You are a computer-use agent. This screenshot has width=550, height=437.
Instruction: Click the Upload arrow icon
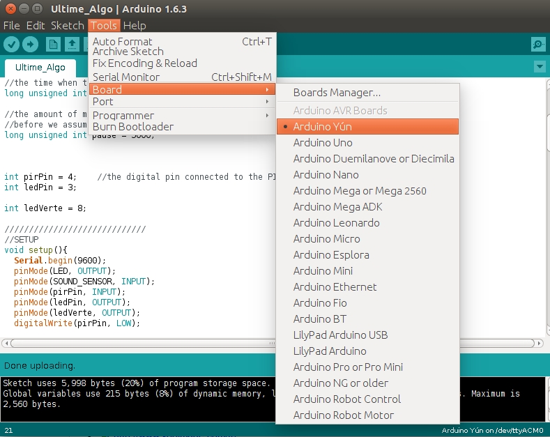coord(30,45)
